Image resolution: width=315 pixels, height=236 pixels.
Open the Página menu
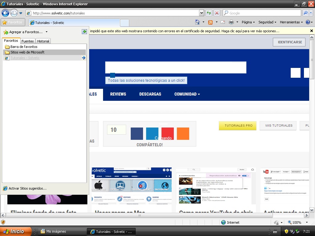[x=248, y=22]
